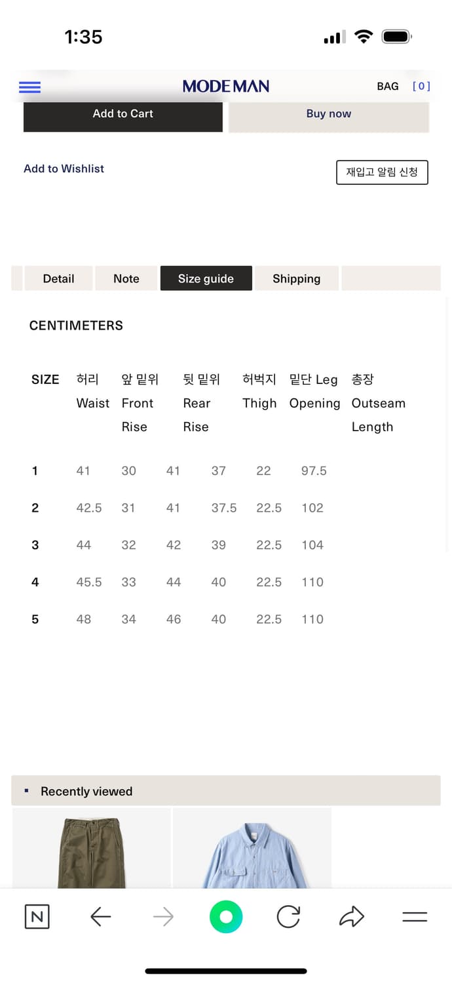Switch to the Note tab

(x=126, y=279)
